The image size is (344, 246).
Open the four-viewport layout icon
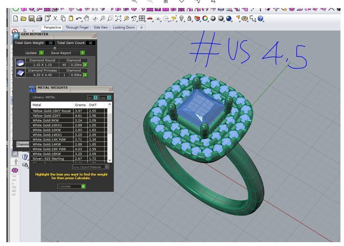click(x=142, y=18)
